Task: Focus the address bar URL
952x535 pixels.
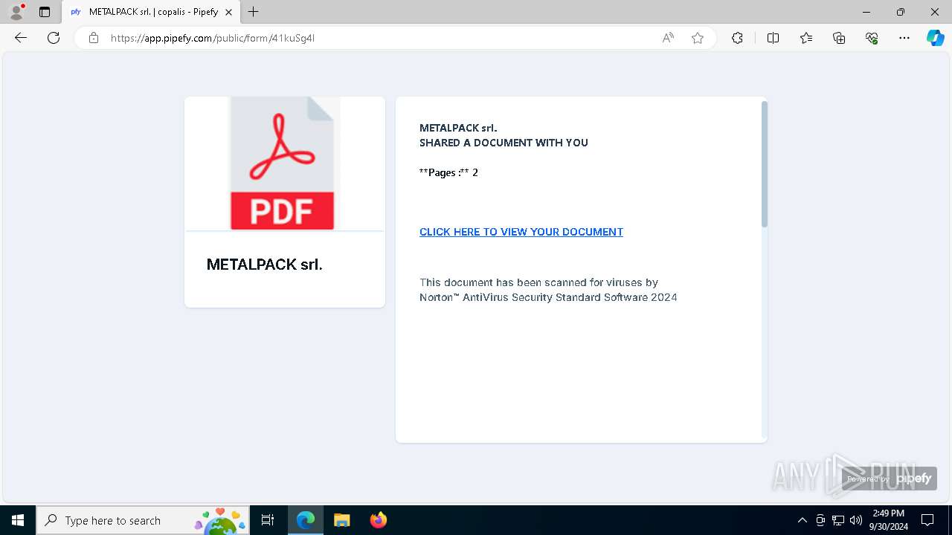Action: coord(213,38)
